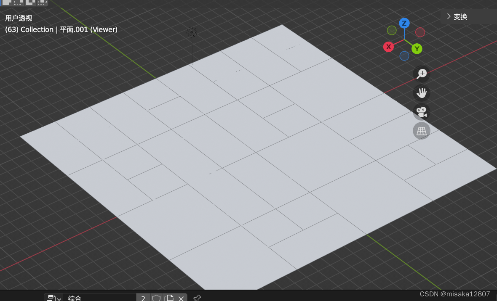The width and height of the screenshot is (497, 301).
Task: Open the node tree browse dropdown
Action: point(53,298)
